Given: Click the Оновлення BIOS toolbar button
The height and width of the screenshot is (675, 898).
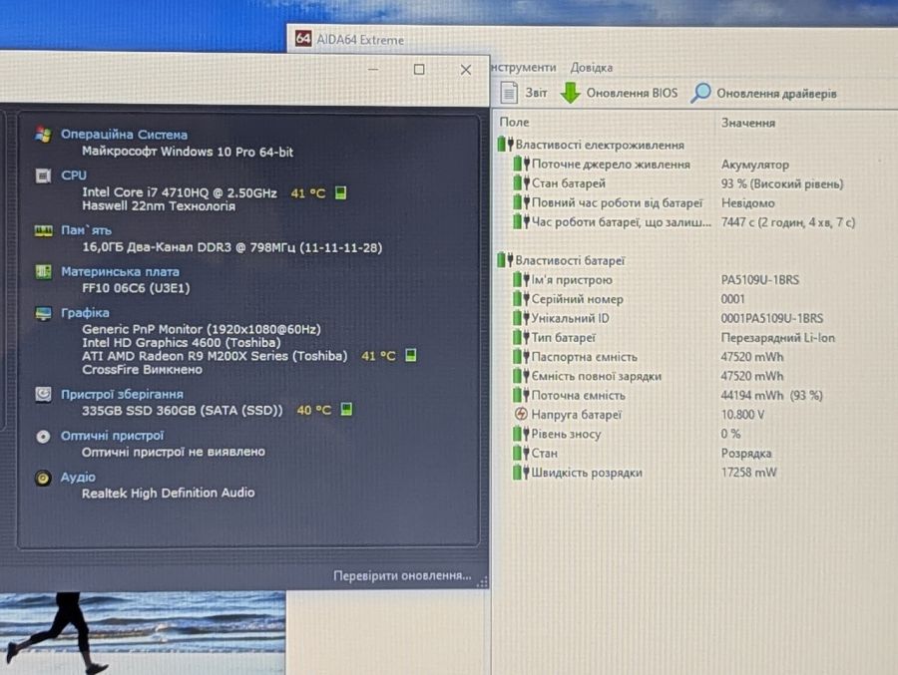Looking at the screenshot, I should point(619,93).
